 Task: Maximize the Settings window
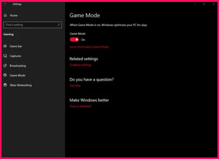204,4
